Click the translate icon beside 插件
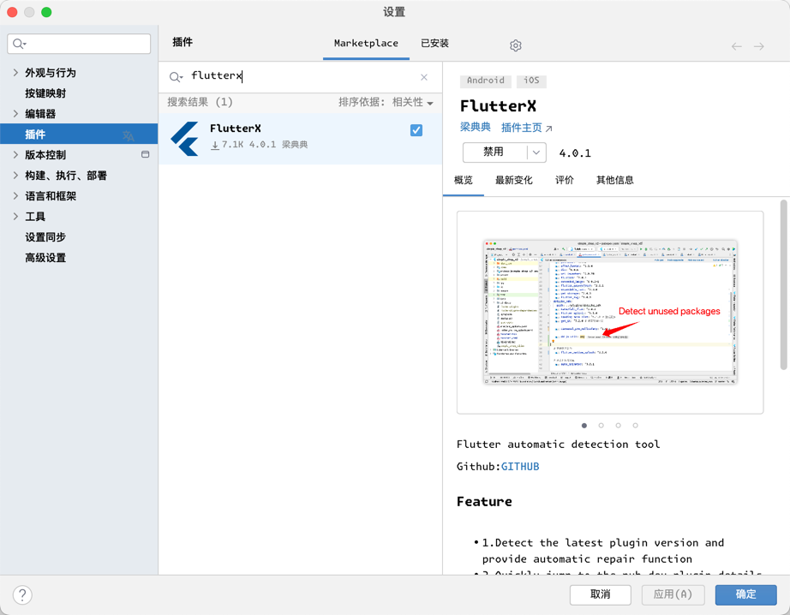Image resolution: width=790 pixels, height=615 pixels. coord(129,135)
